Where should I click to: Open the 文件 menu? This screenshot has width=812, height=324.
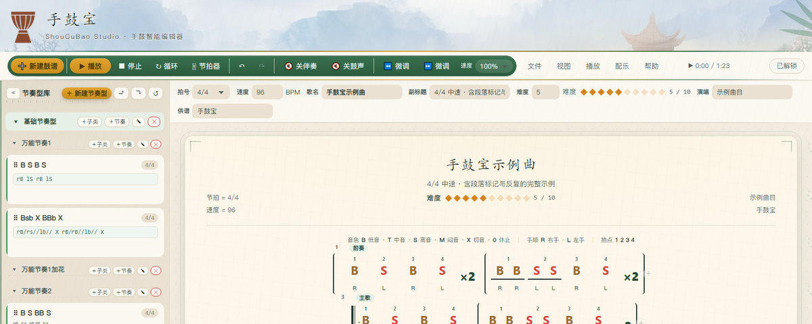(535, 66)
